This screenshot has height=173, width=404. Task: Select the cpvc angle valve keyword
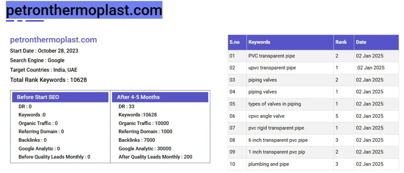pyautogui.click(x=266, y=116)
